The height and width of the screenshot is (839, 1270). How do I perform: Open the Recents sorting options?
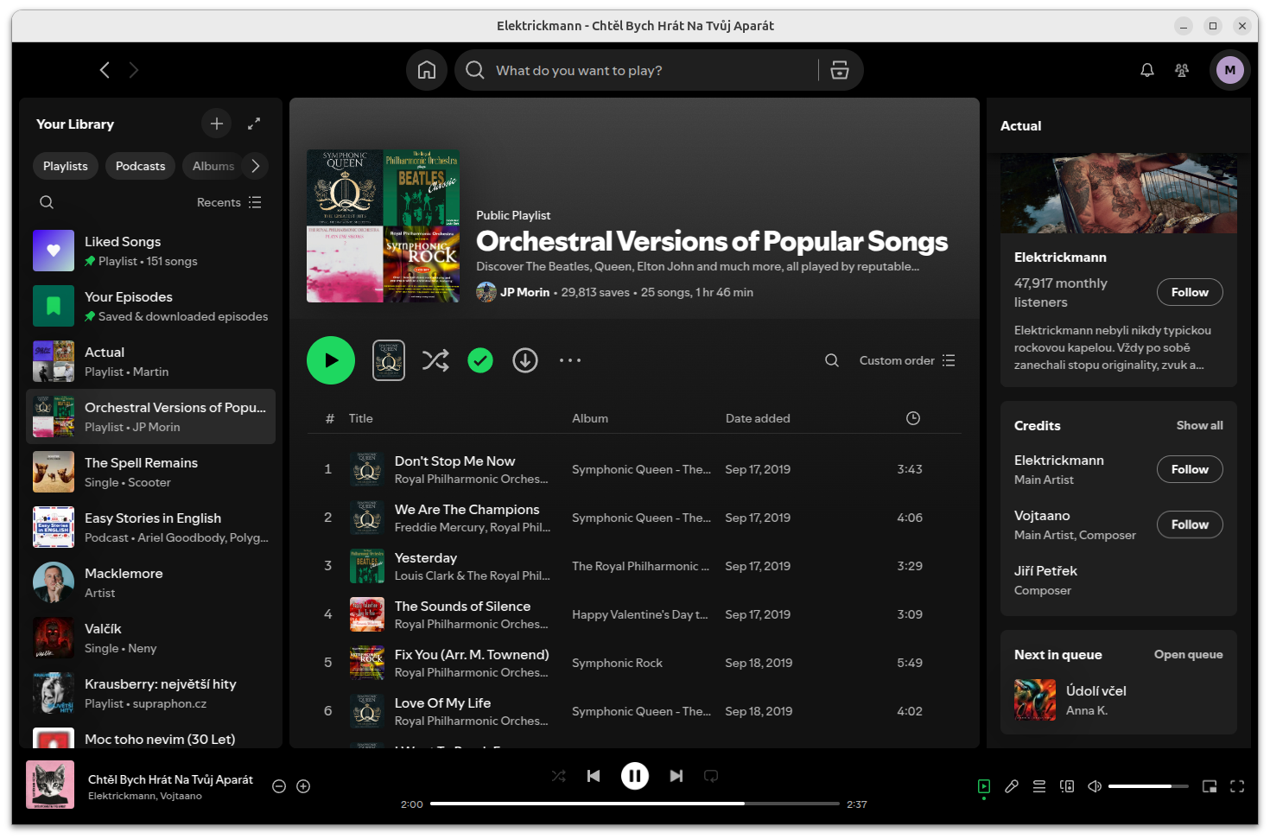227,202
